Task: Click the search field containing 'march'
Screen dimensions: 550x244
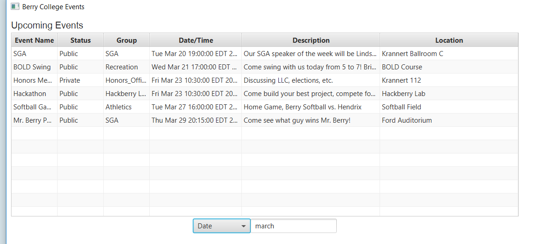Action: point(293,226)
